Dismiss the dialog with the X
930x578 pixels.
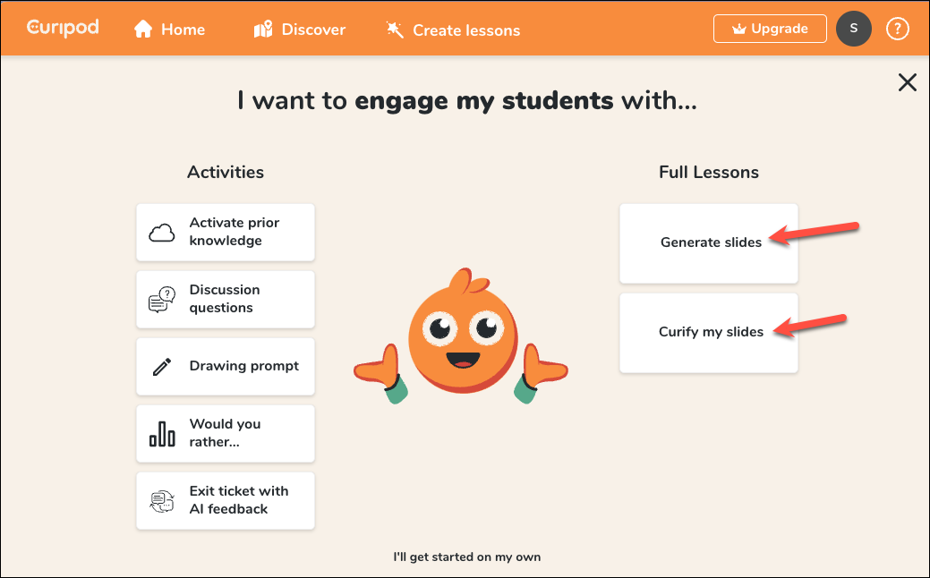point(907,81)
